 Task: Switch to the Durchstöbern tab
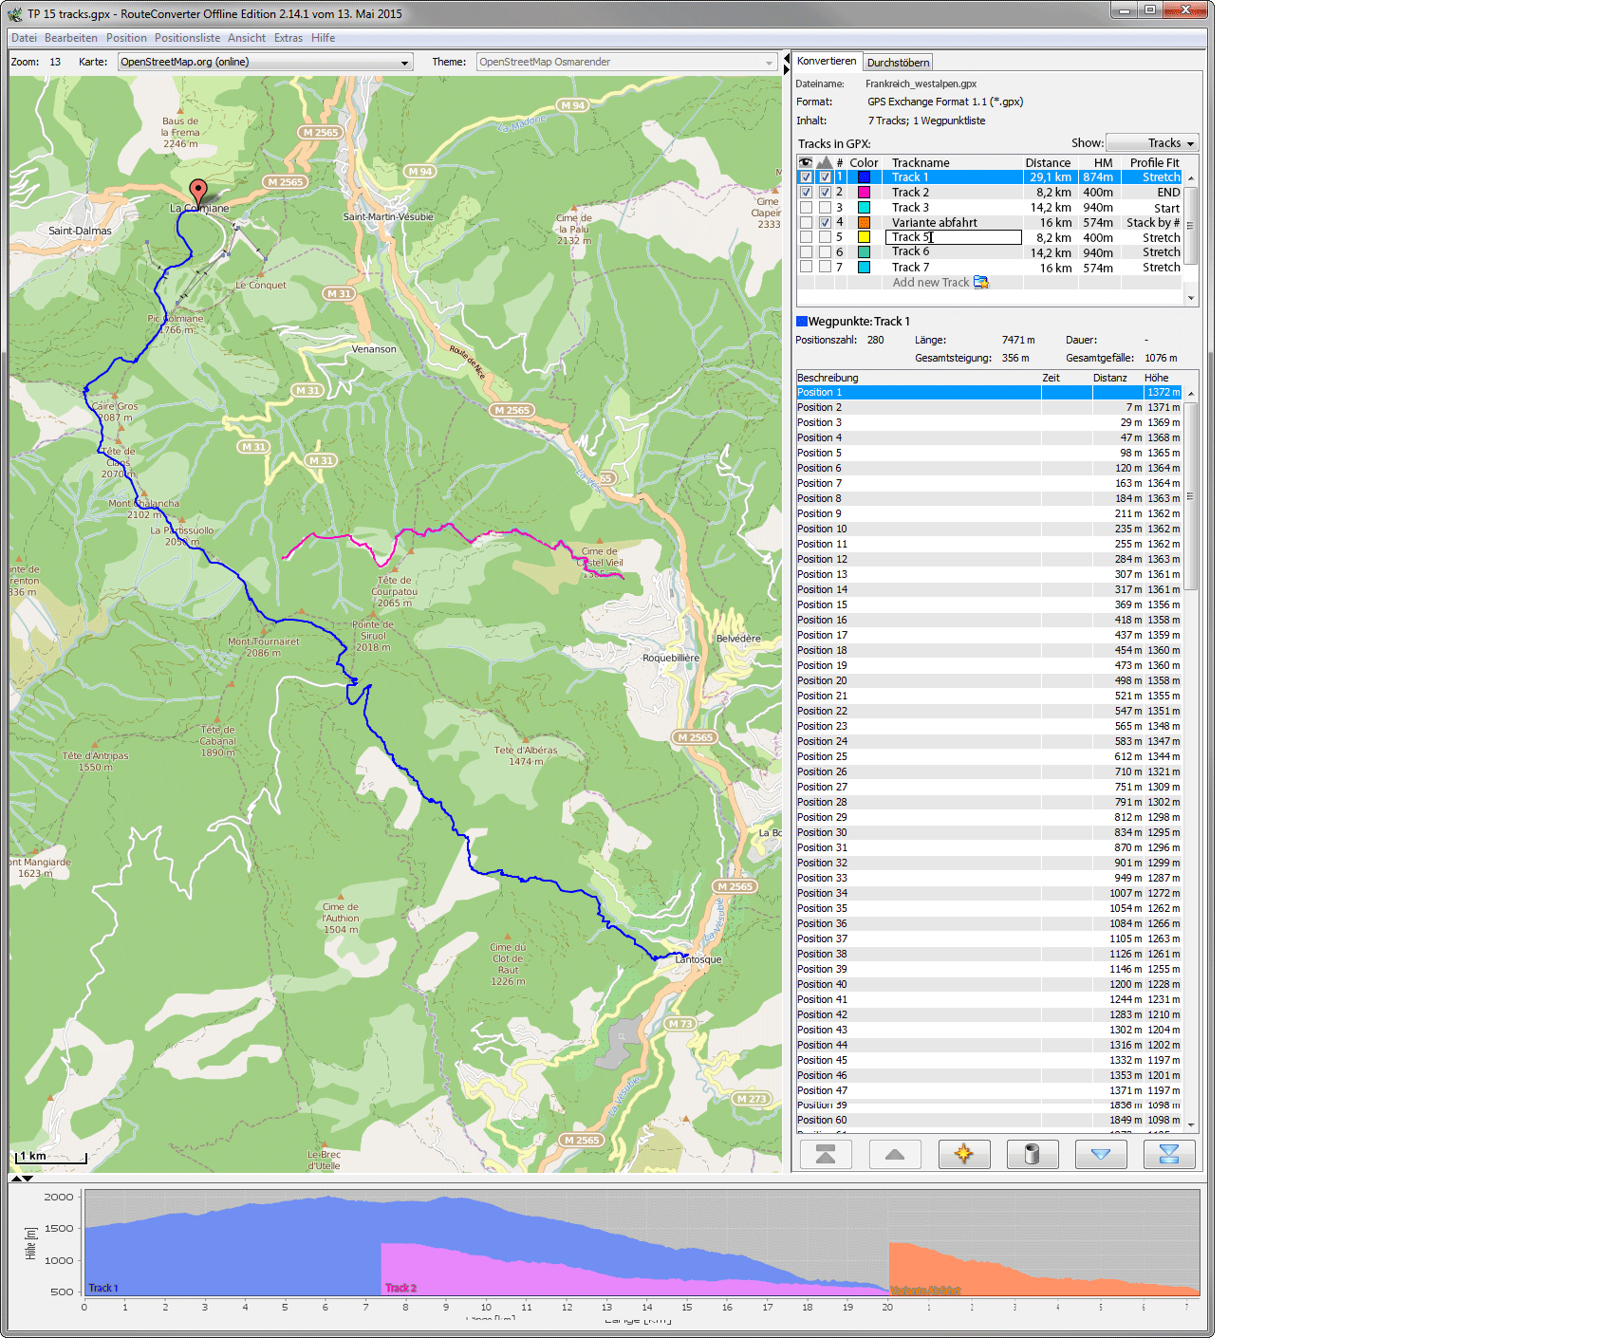(898, 63)
